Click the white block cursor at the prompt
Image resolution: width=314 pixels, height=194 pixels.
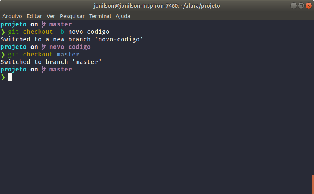pos(10,77)
